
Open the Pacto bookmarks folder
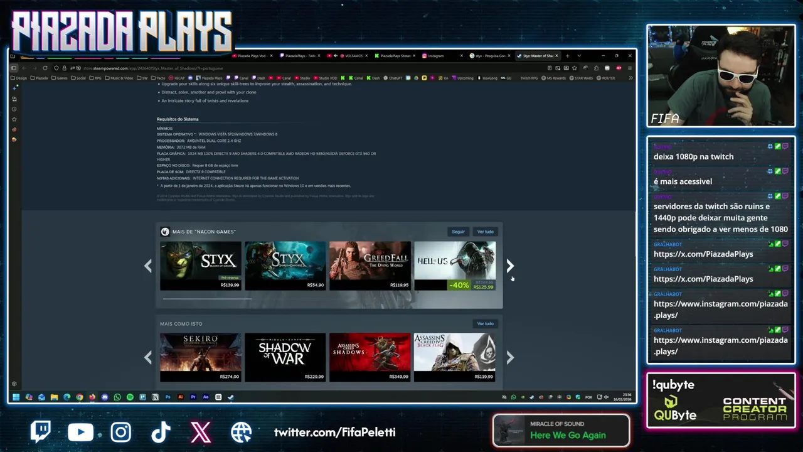point(158,78)
